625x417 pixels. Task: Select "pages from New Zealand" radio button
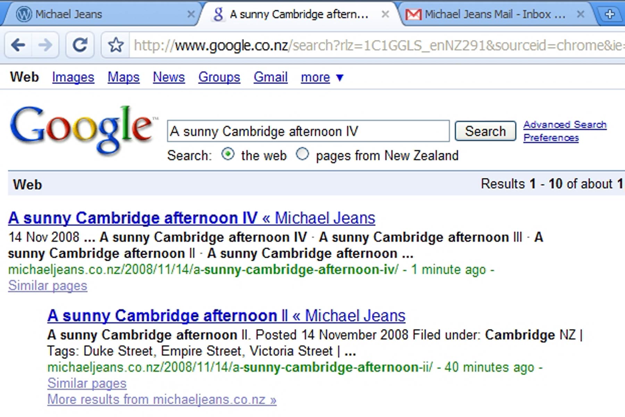coord(302,154)
